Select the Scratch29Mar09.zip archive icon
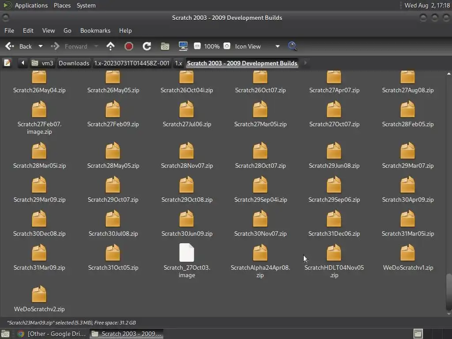 [39, 184]
